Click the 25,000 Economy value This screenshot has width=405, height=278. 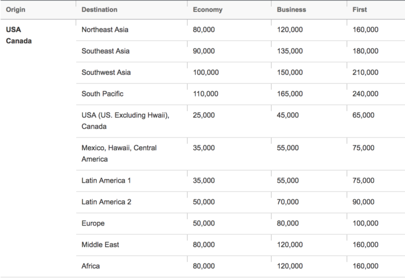[x=204, y=115]
